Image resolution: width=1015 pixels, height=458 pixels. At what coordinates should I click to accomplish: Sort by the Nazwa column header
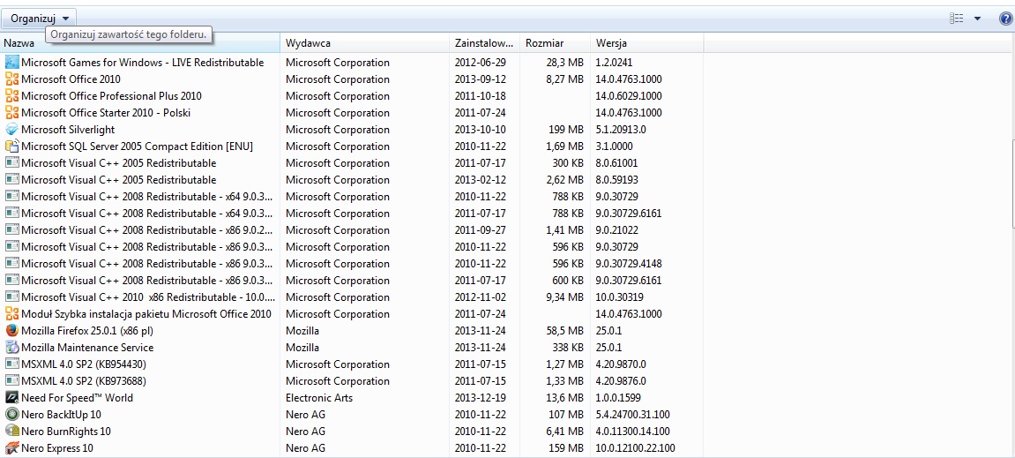[140, 43]
